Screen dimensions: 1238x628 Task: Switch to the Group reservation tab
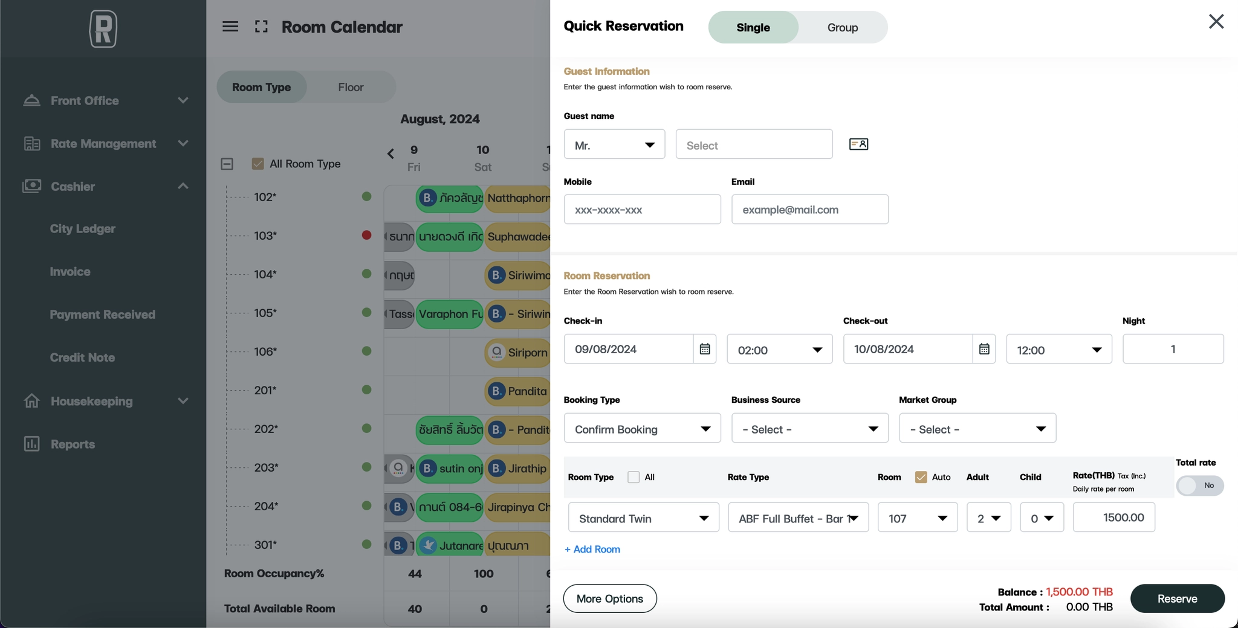(x=842, y=28)
